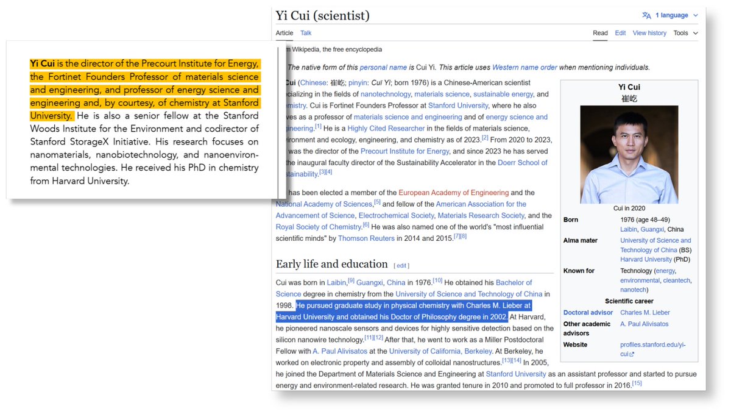Open the 'Materials Research Society' link
The width and height of the screenshot is (731, 414).
(481, 215)
